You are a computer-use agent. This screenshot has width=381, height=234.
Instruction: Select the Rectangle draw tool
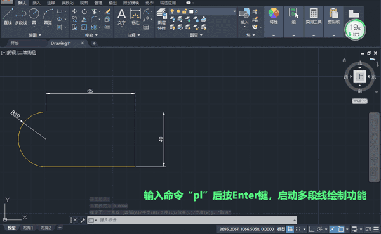coord(59,11)
